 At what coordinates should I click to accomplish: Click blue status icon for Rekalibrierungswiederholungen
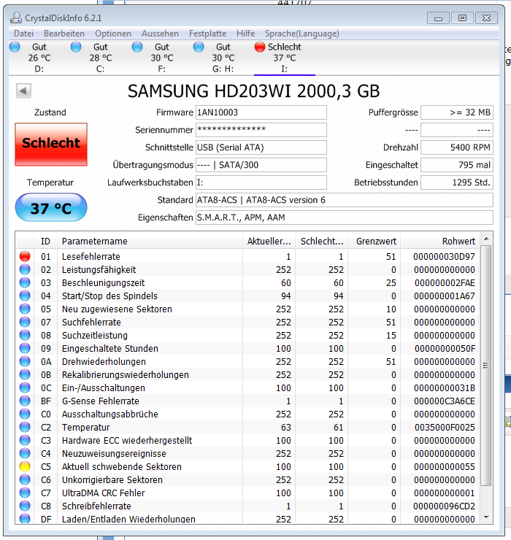25,374
